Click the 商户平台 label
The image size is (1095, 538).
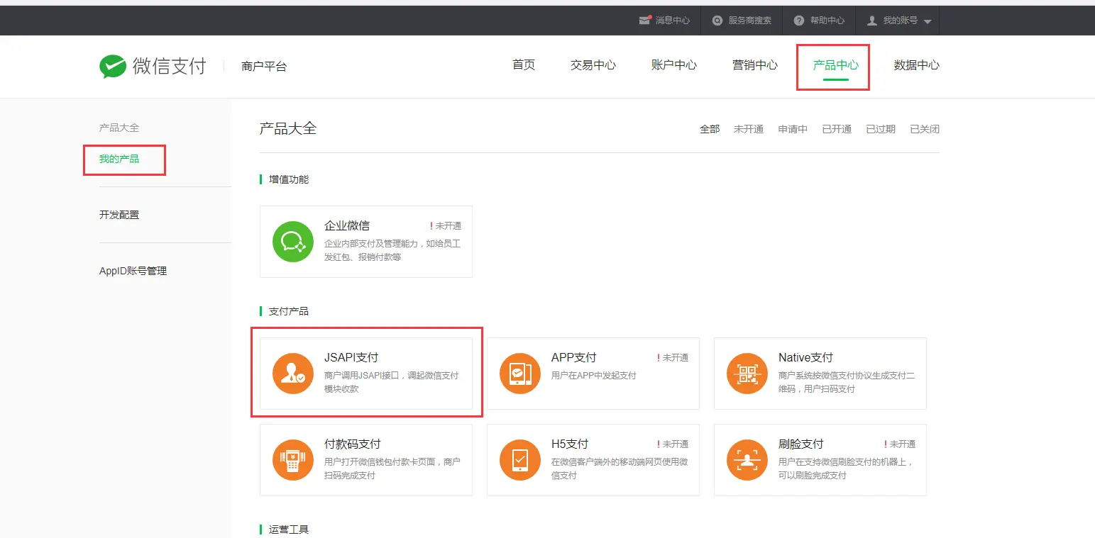(264, 67)
